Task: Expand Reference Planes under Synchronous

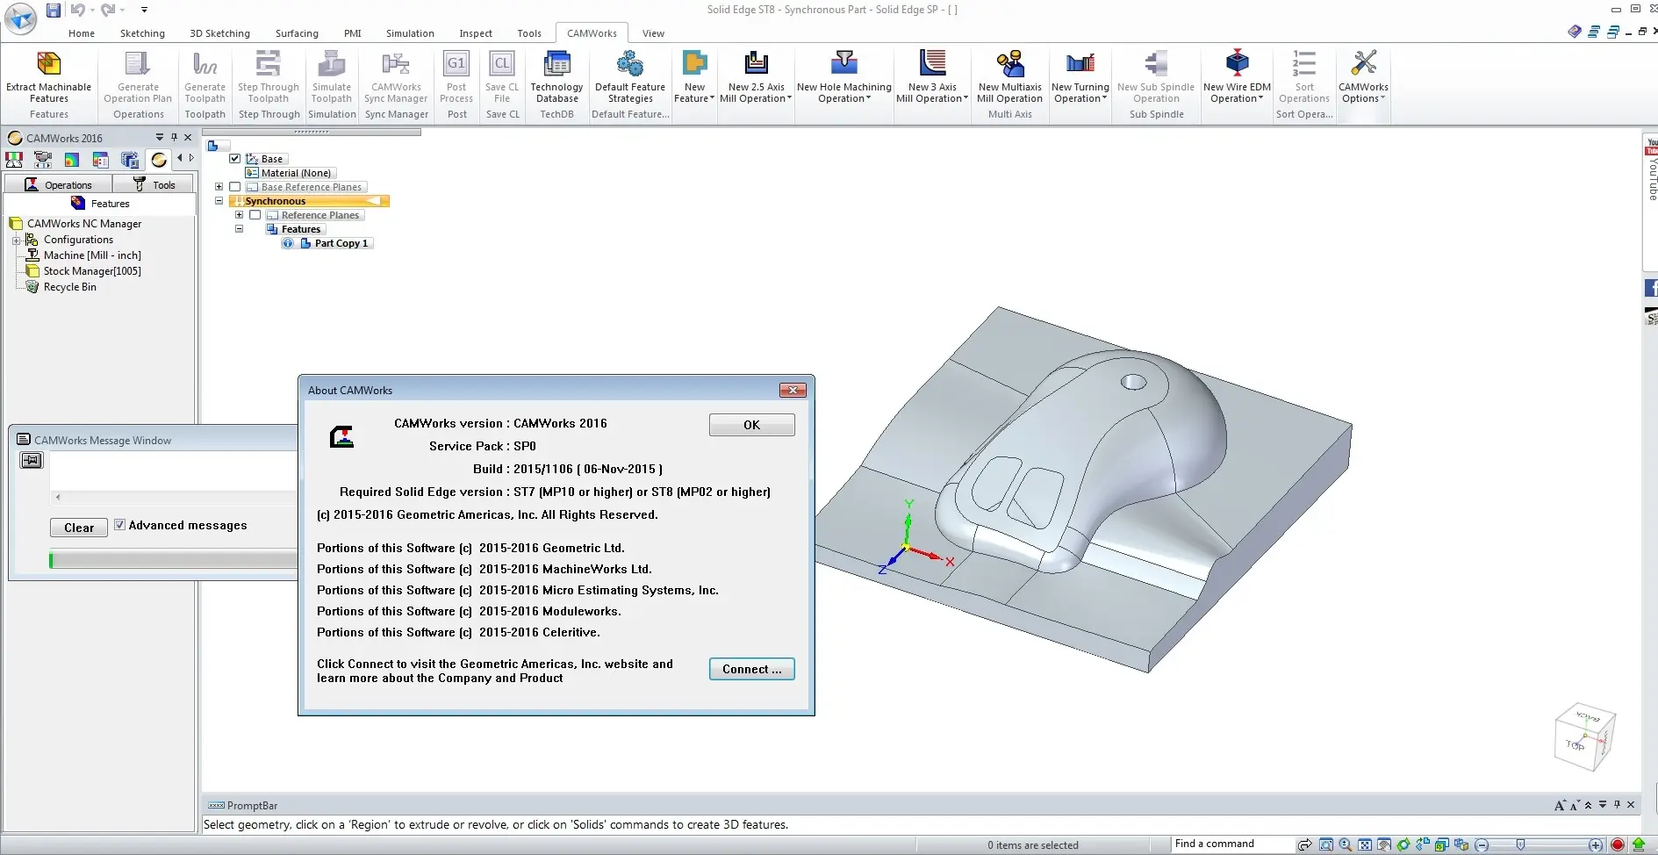Action: [239, 215]
